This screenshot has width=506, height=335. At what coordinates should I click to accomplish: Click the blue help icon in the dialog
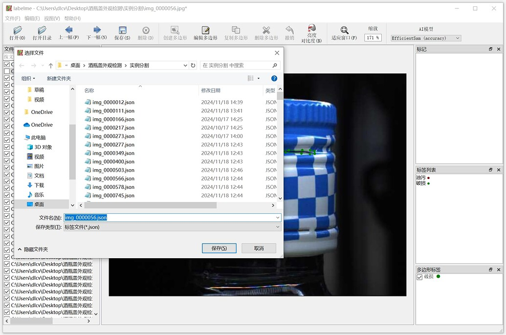tap(274, 78)
